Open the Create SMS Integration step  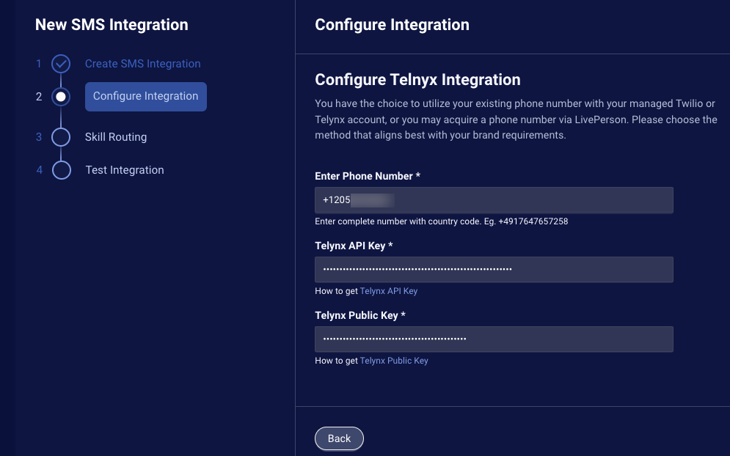142,64
